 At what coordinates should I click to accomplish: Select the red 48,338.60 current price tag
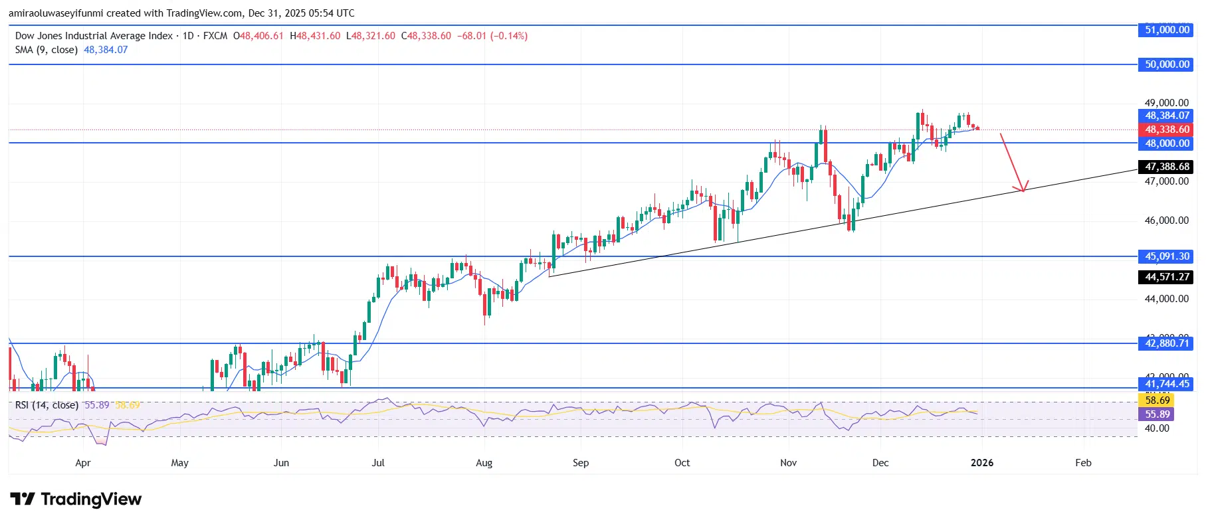click(1167, 130)
